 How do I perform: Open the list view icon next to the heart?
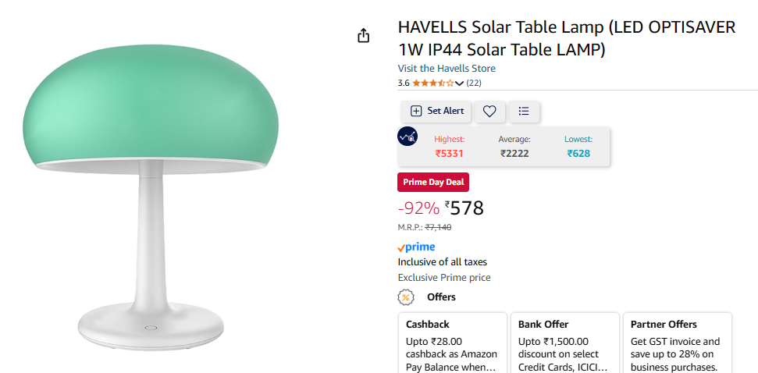click(x=524, y=112)
